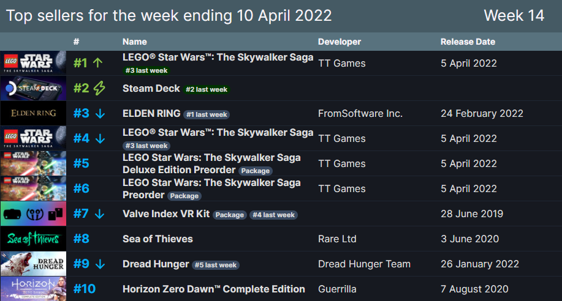Click the blue down arrow next to #3
Viewport: 562px width, 301px height.
(101, 114)
